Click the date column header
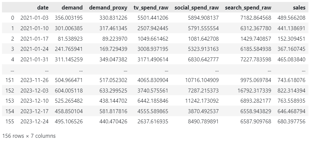 tap(43, 8)
